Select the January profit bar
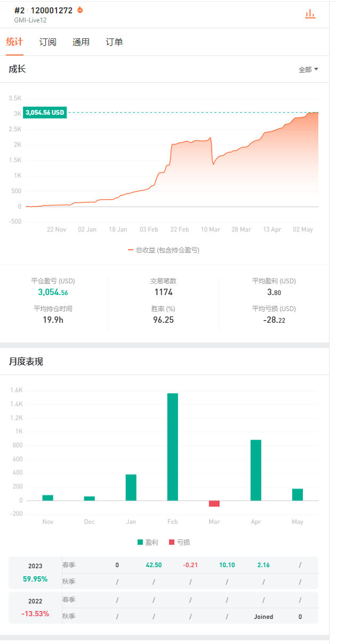 pyautogui.click(x=131, y=487)
